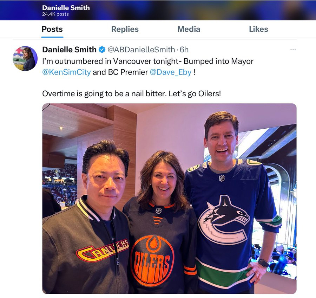The image size is (316, 298).
Task: Click the tweet text about Overtime
Action: [x=132, y=93]
